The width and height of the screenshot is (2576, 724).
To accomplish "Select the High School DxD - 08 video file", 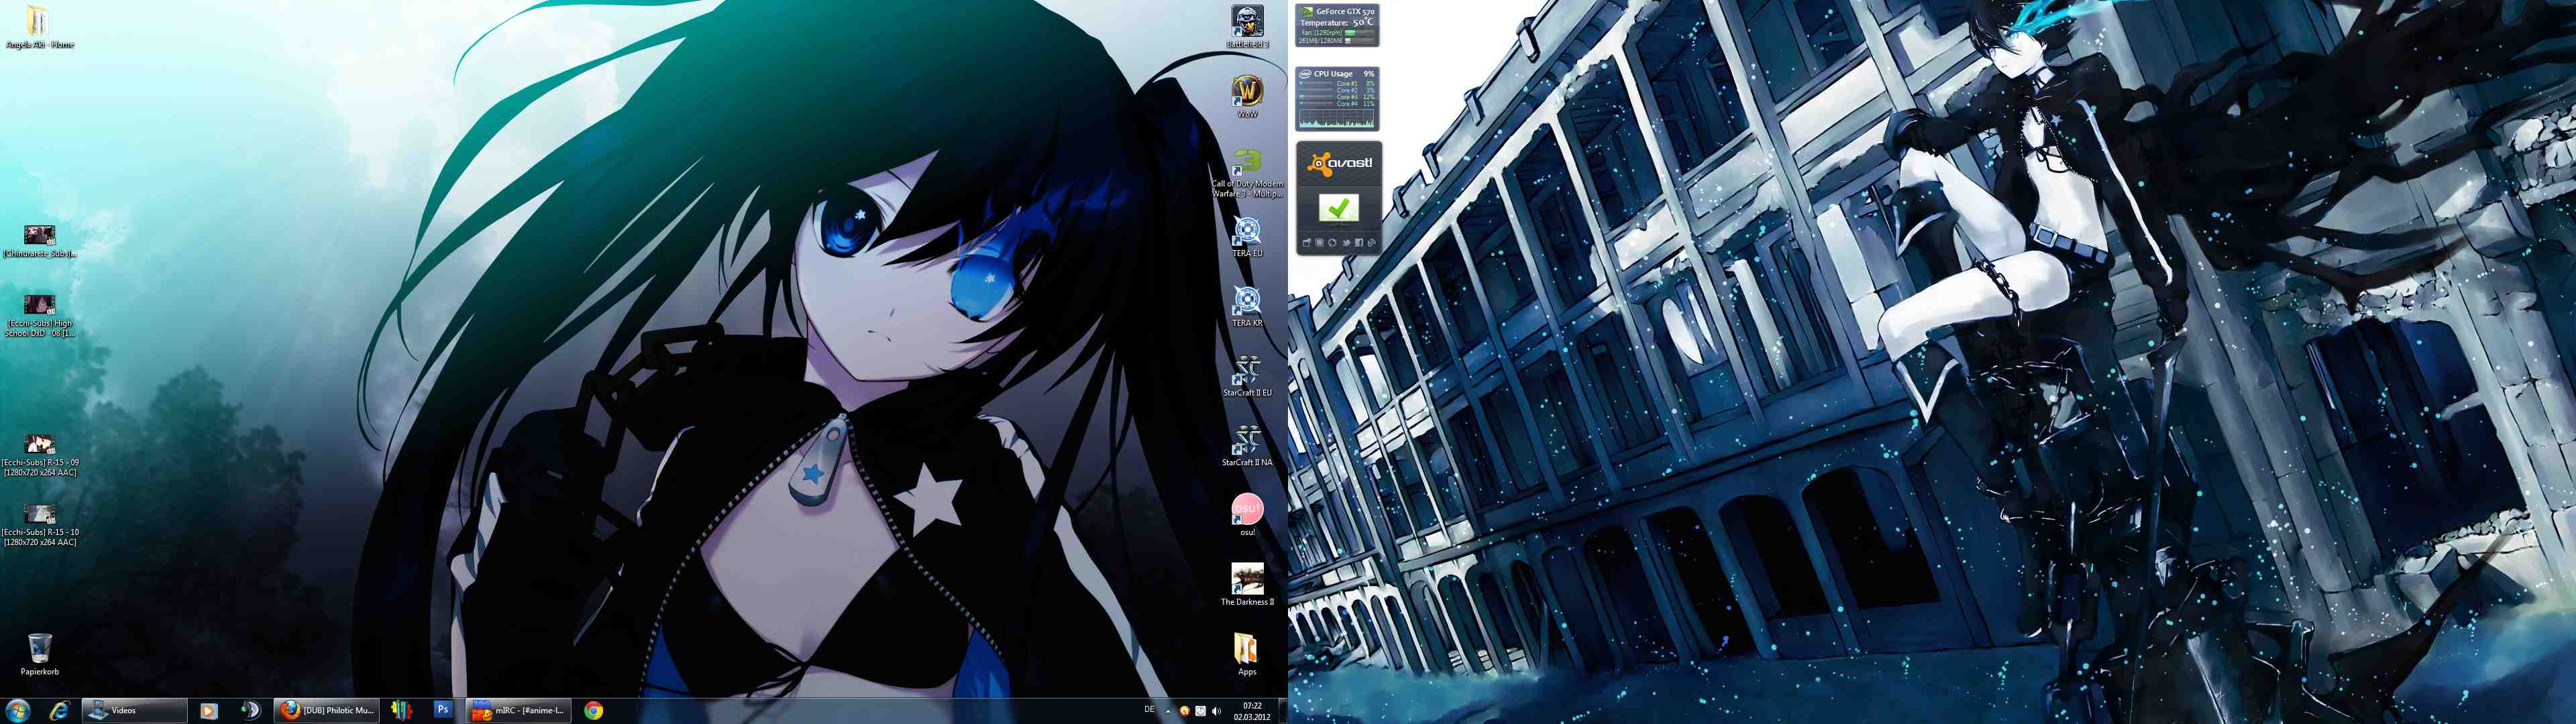I will pyautogui.click(x=39, y=315).
